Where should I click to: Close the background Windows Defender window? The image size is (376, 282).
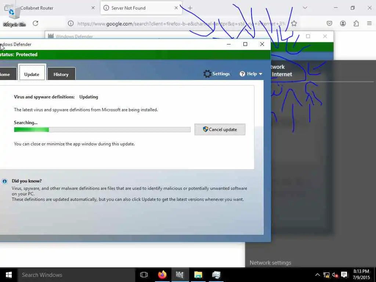click(x=325, y=36)
